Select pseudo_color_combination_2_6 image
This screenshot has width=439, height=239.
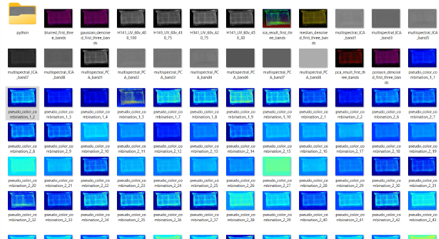click(386, 97)
